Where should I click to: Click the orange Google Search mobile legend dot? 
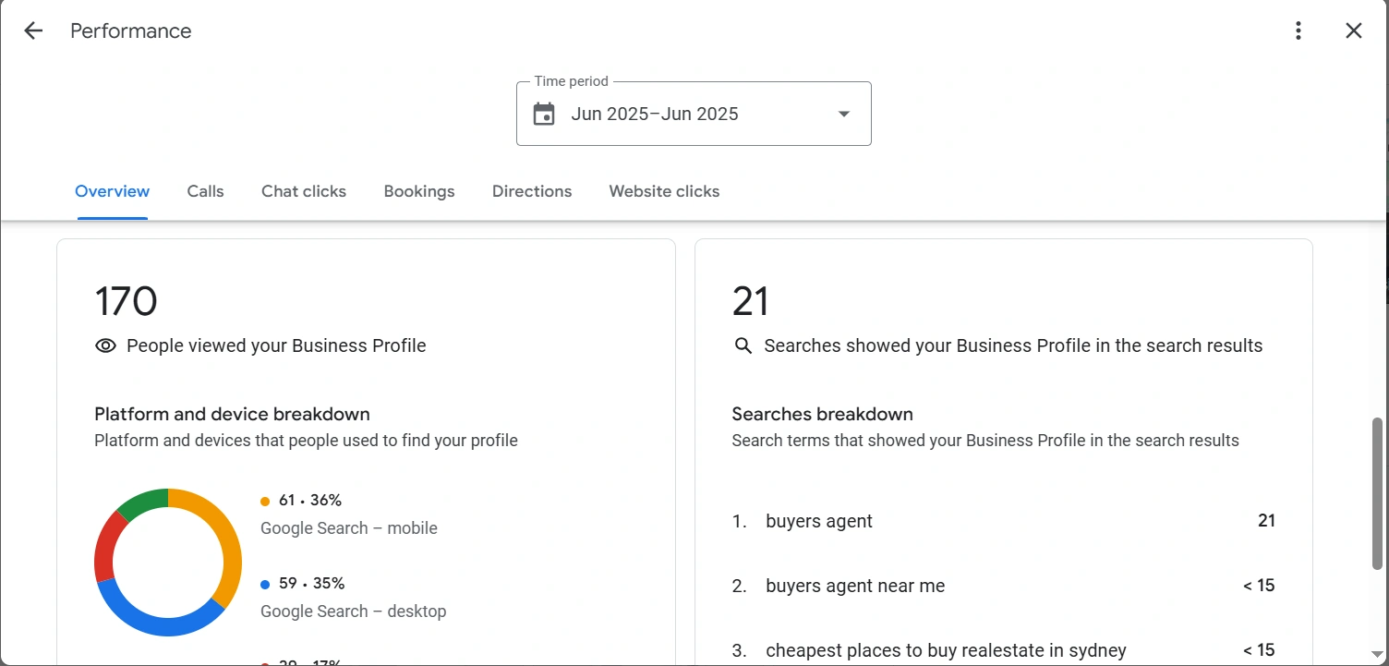[x=265, y=502]
